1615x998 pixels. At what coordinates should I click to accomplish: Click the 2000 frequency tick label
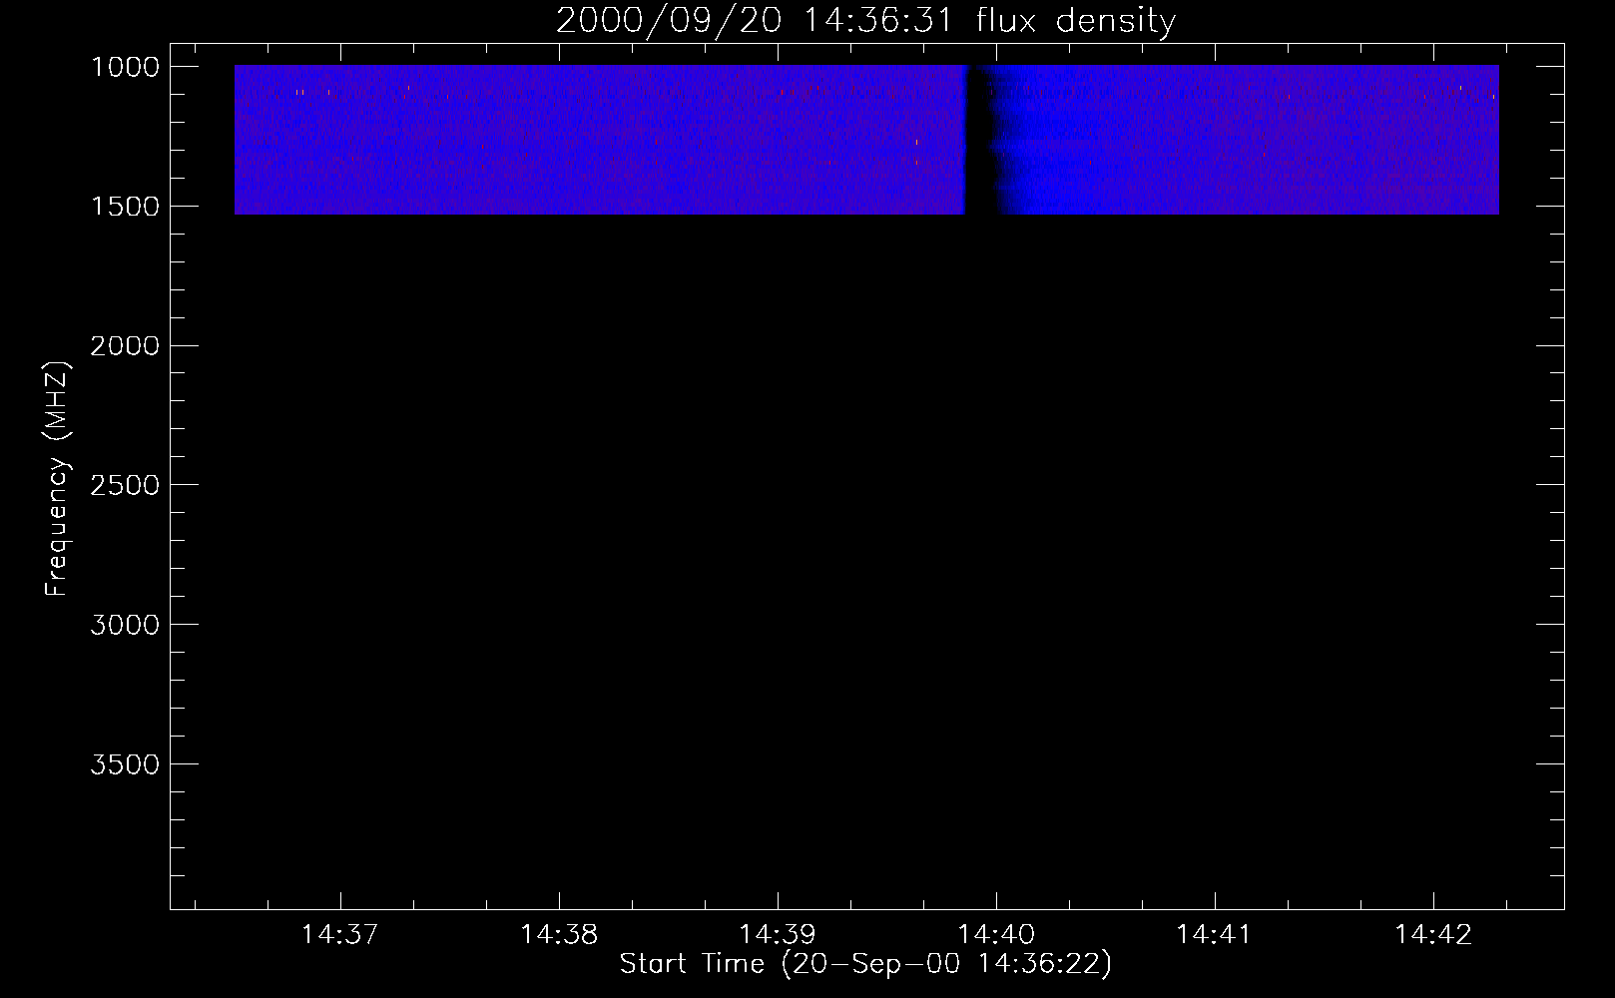click(x=125, y=346)
